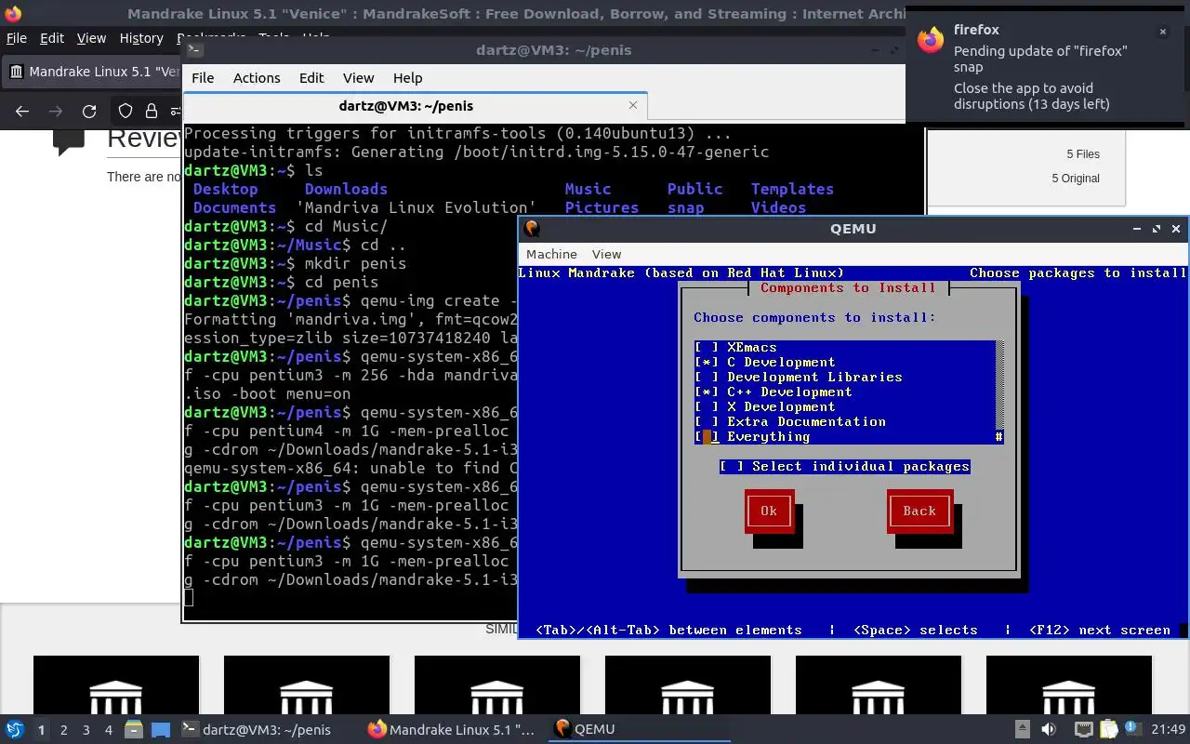
Task: Click the clipboard icon in the system tray
Action: click(x=1110, y=729)
